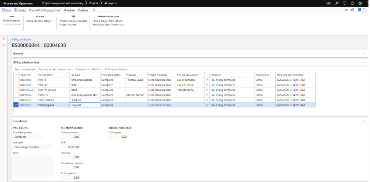Expand the Transactions details dropdown
Screen dimensions: 370x182
point(89,69)
